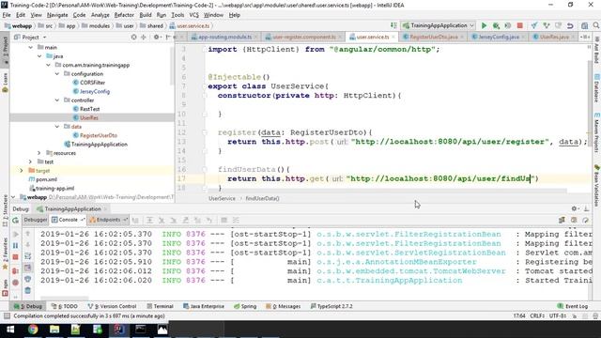Click View Breakpoints icon in debug sidebar
The image size is (601, 338).
pyautogui.click(x=16, y=270)
